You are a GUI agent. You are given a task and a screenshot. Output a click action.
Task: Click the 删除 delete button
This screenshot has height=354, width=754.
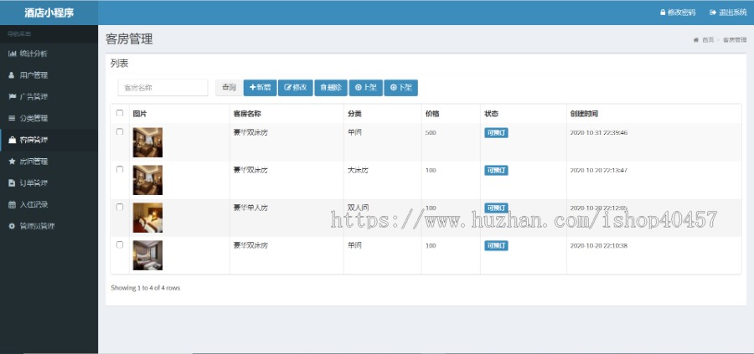tap(331, 87)
